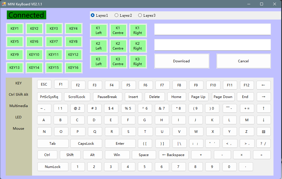
Task: Click the Win key on virtual keyboard
Action: click(117, 155)
